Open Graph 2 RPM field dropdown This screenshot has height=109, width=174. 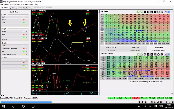click(x=27, y=31)
